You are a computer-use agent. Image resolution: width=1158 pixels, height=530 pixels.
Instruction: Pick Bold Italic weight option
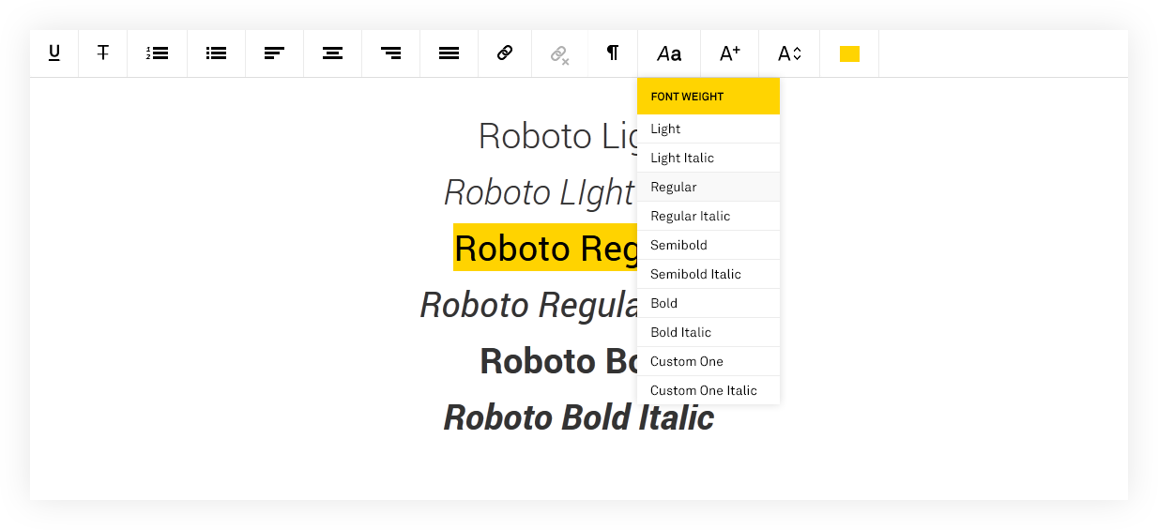tap(680, 332)
